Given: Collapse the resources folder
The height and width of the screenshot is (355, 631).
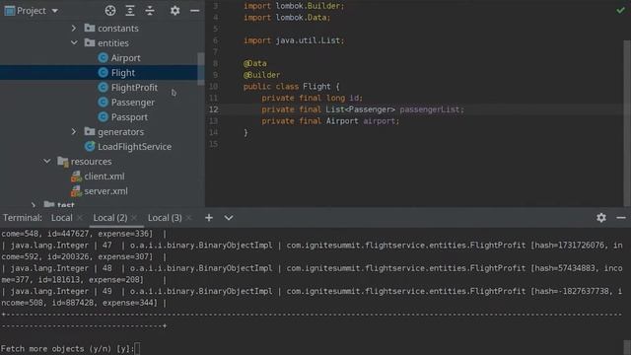Looking at the screenshot, I should click(x=47, y=161).
